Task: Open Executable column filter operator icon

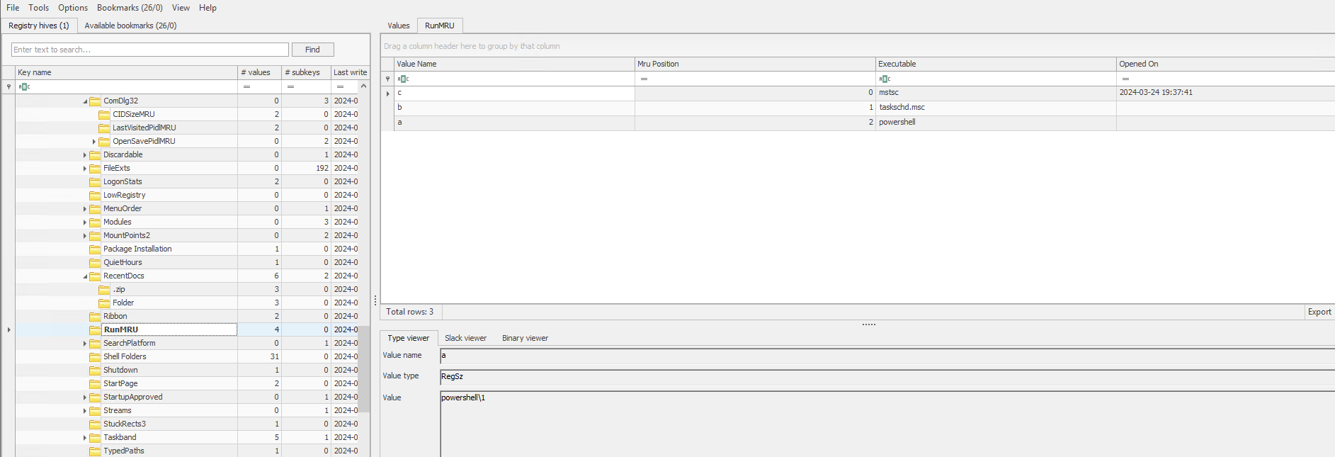Action: (885, 79)
